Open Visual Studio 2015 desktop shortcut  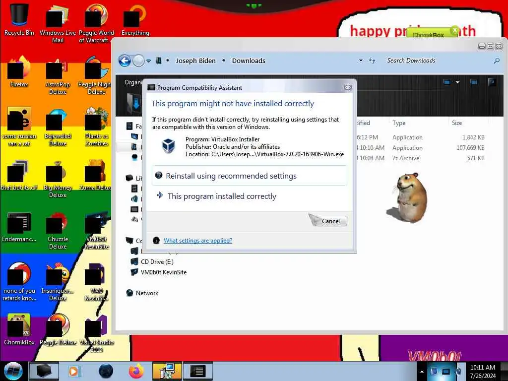[x=97, y=333]
